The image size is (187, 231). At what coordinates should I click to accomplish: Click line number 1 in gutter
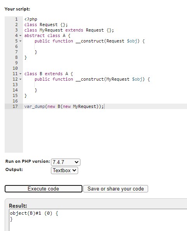[16, 19]
